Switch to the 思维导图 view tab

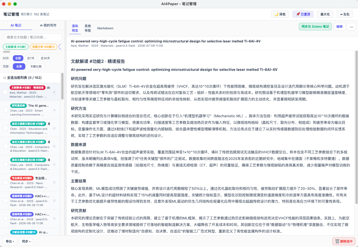[x=88, y=28]
